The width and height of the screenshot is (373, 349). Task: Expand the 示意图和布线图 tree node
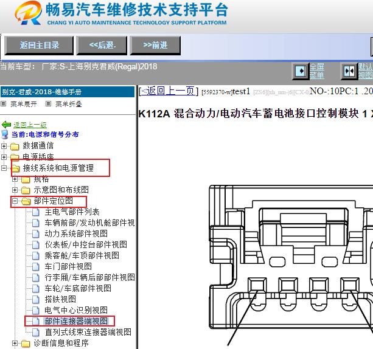point(15,190)
